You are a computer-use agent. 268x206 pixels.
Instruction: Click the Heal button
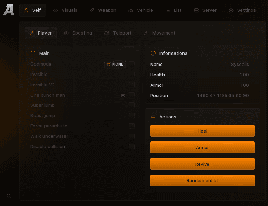pos(202,131)
